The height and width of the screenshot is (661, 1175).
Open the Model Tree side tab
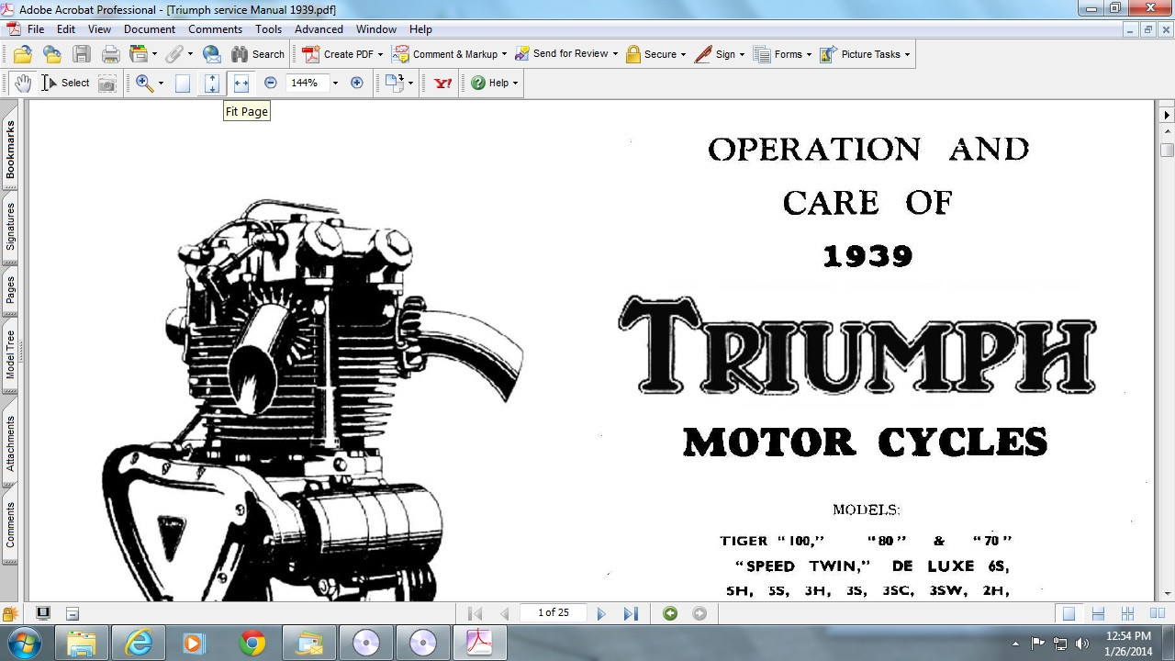10,355
